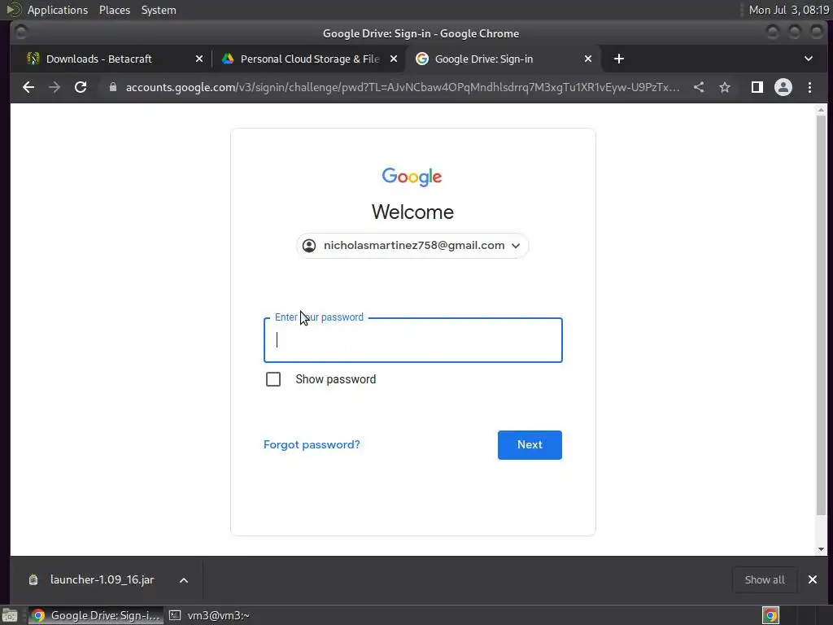833x625 pixels.
Task: Click the clock showing Mon Jul 3
Action: pyautogui.click(x=788, y=10)
